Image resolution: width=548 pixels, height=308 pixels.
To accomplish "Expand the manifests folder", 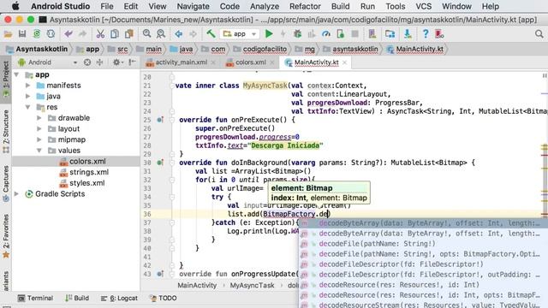I will (x=28, y=86).
